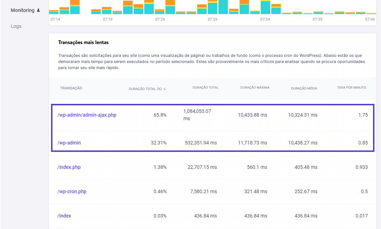The height and width of the screenshot is (229, 381).
Task: Click the alert bell icon beside Monitoring
Action: (38, 10)
